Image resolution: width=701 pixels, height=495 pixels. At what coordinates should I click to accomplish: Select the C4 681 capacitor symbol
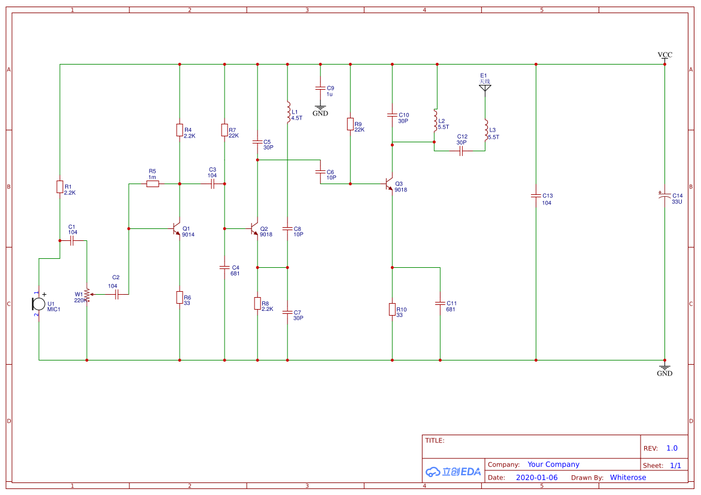coord(224,268)
